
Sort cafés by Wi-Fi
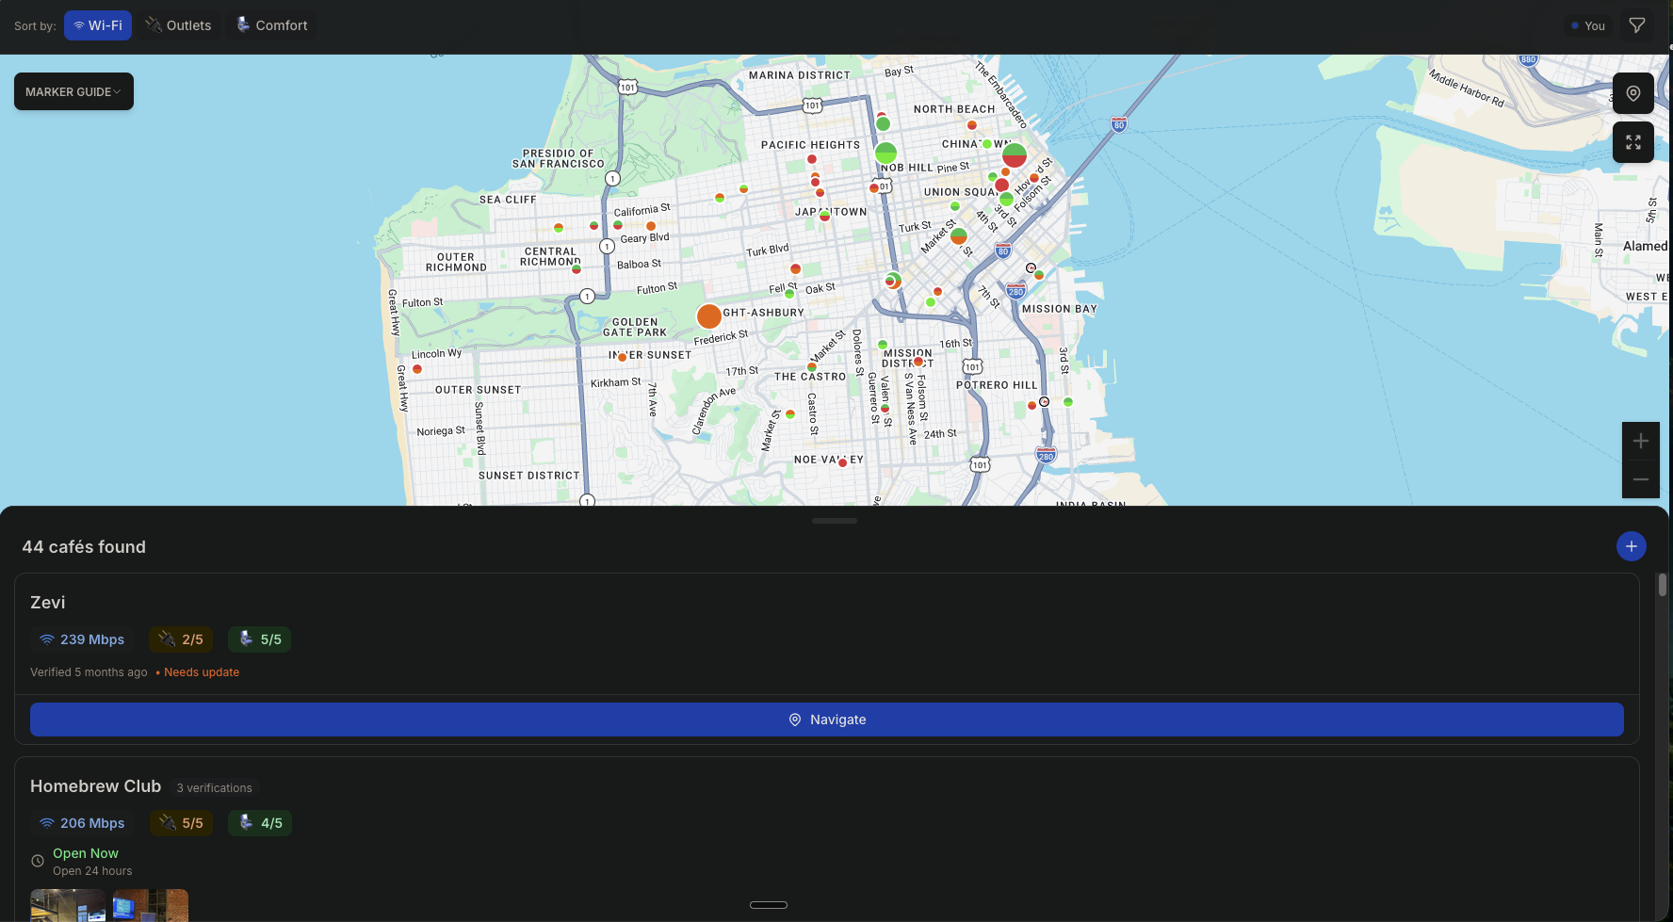click(x=98, y=25)
